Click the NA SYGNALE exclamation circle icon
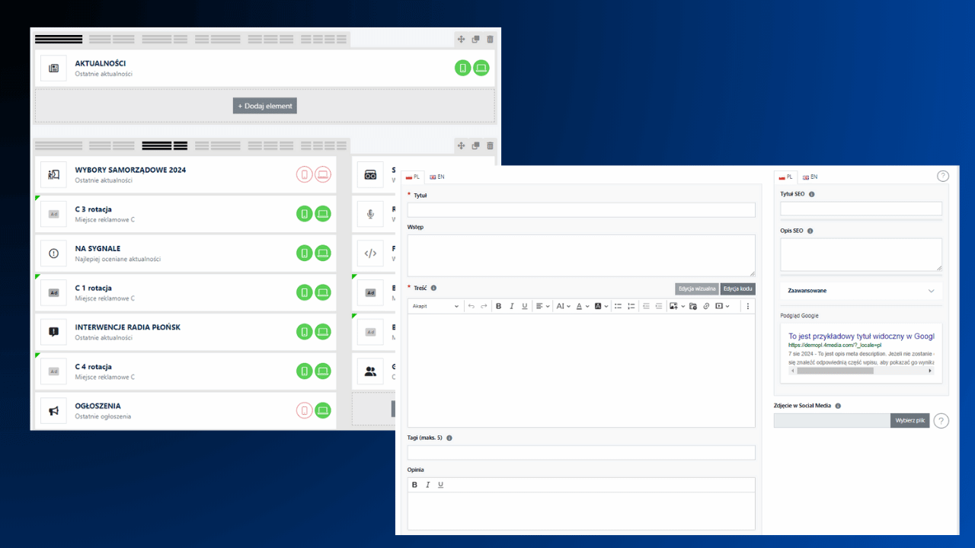This screenshot has width=975, height=548. coord(53,253)
